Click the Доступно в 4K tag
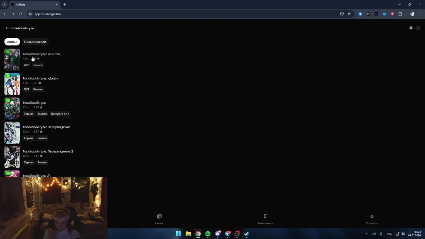425x239 pixels. tap(60, 114)
